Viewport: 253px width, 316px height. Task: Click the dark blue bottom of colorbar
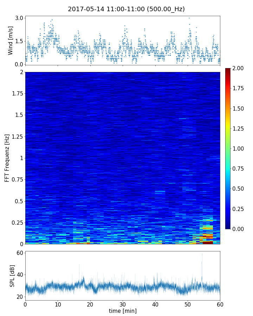coord(228,227)
